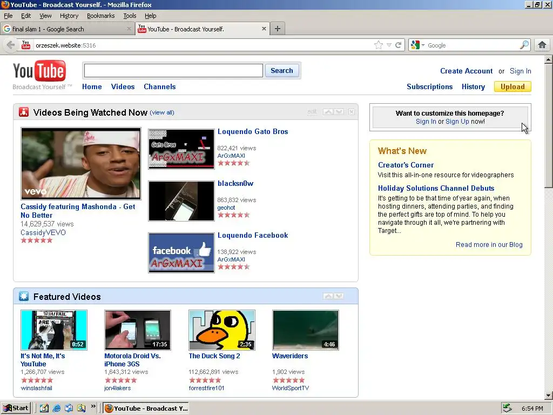This screenshot has height=415, width=553.
Task: Open the Loquendo Gato Bros thumbnail
Action: [x=181, y=149]
